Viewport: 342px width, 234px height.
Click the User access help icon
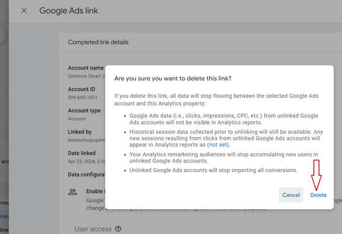pyautogui.click(x=118, y=229)
